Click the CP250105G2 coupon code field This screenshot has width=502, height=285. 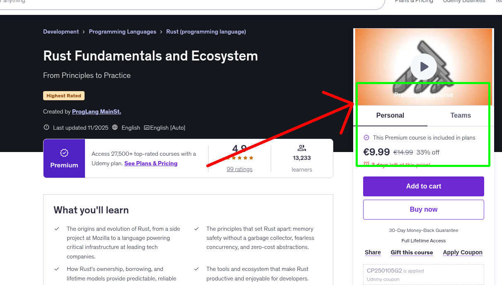[x=423, y=273]
